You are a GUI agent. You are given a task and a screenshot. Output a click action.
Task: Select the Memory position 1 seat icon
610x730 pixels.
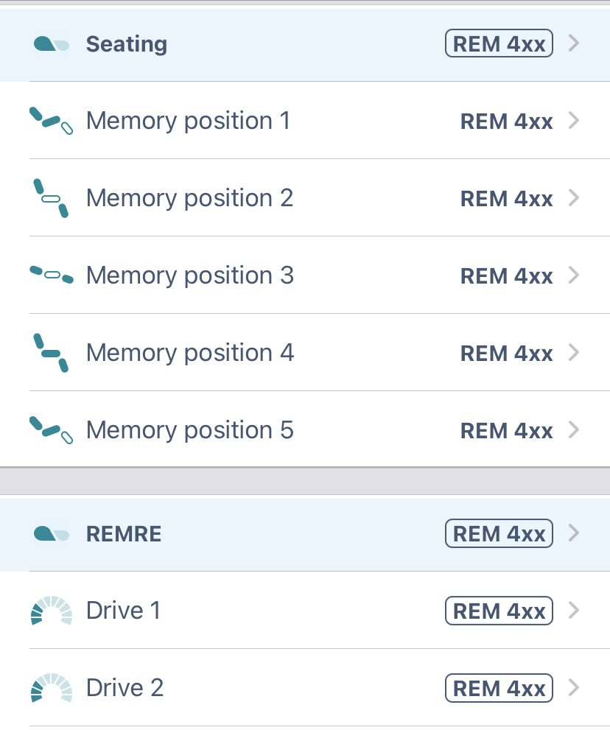[50, 121]
